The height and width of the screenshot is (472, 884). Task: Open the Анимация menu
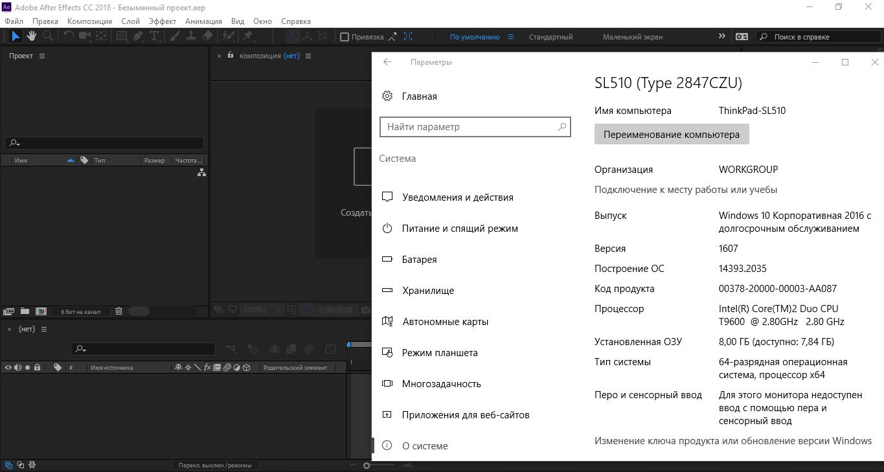coord(203,21)
